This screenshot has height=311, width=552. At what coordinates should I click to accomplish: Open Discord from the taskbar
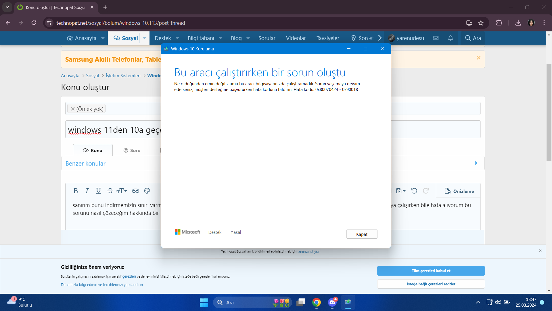(x=332, y=302)
